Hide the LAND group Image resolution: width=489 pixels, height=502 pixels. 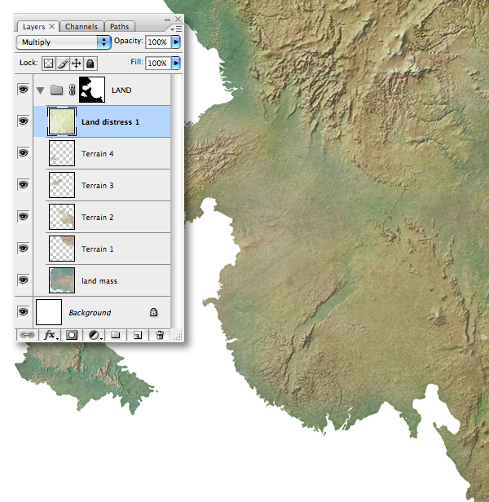tap(23, 89)
